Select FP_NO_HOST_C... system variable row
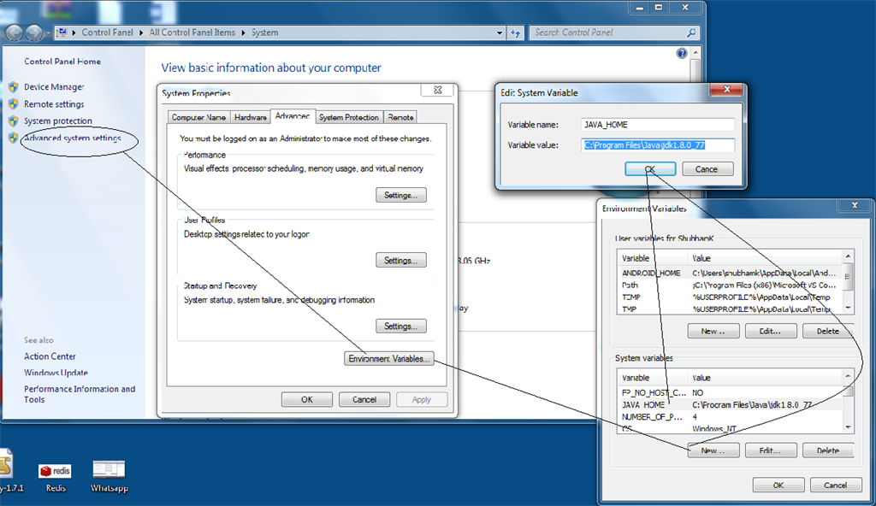The width and height of the screenshot is (876, 506). point(731,392)
